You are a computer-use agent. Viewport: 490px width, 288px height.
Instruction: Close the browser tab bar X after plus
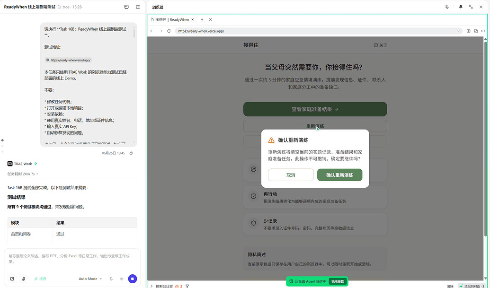[210, 19]
